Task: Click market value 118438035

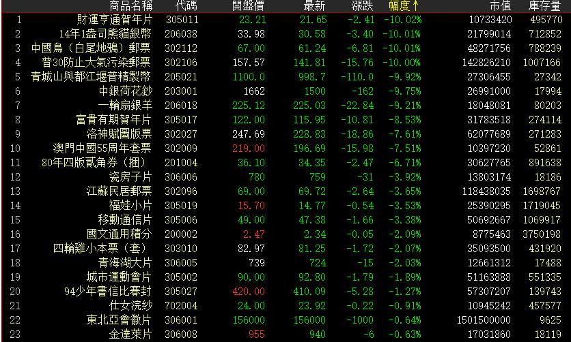Action: [486, 191]
